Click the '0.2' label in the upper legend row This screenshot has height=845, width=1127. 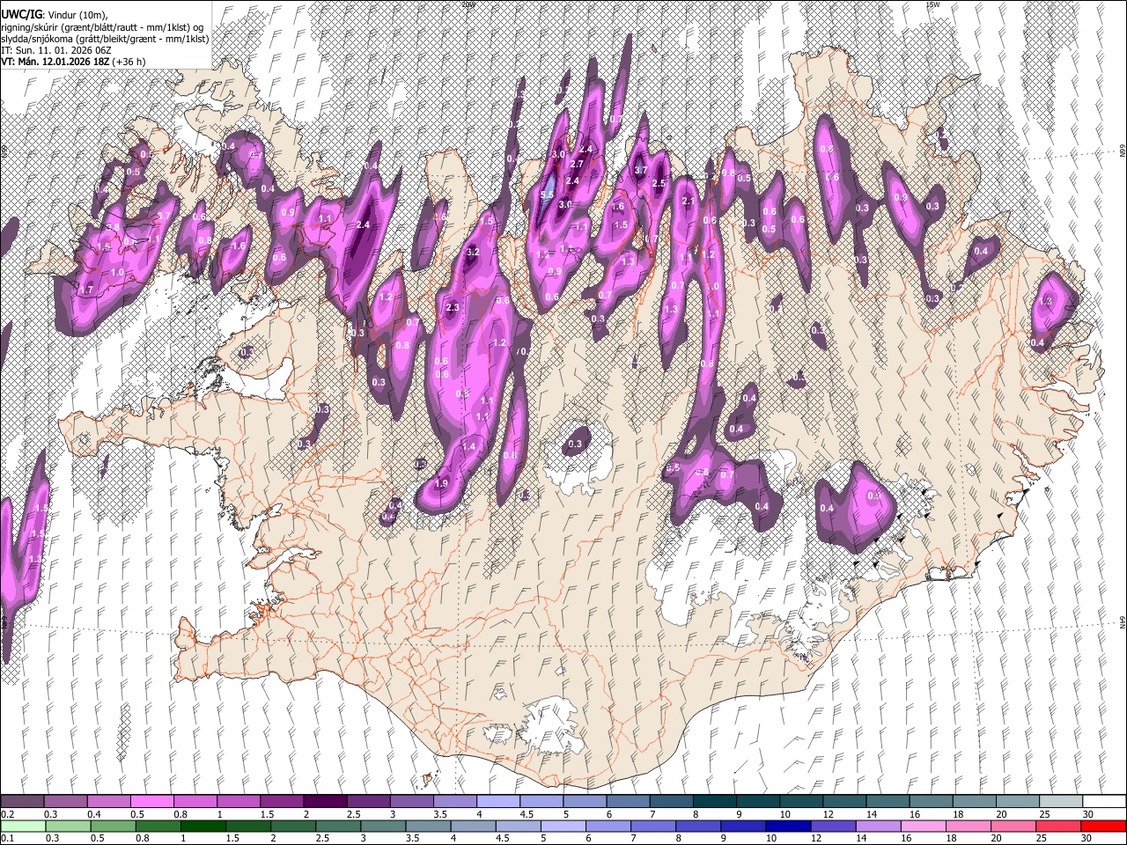(x=7, y=814)
